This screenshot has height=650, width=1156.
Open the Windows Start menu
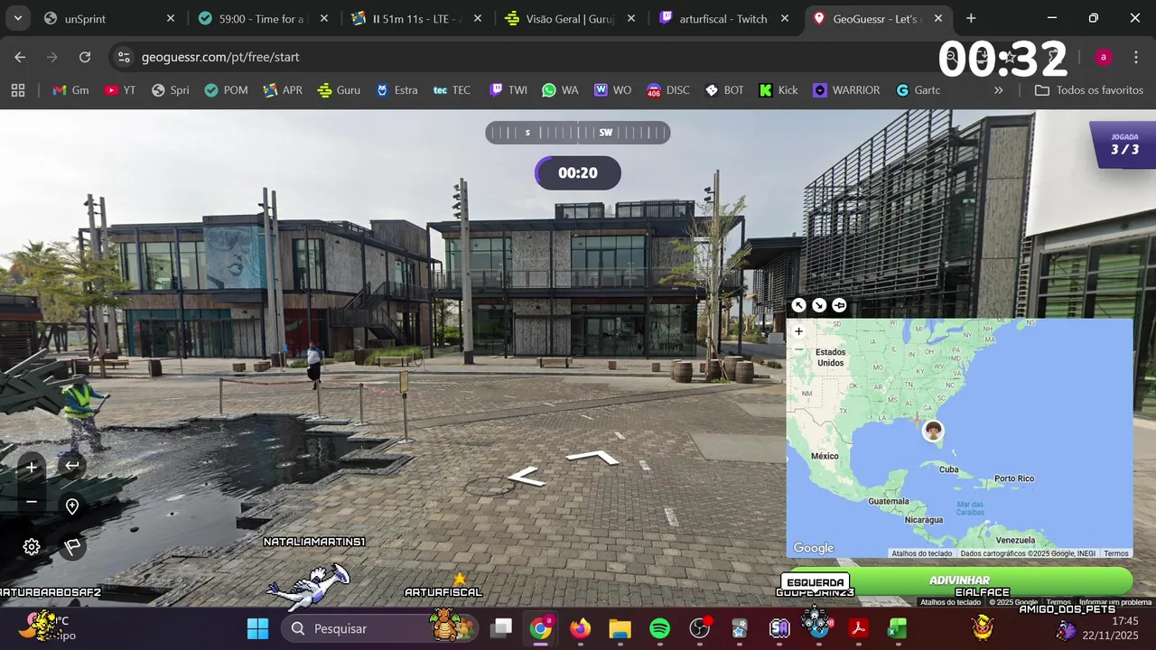pyautogui.click(x=257, y=628)
